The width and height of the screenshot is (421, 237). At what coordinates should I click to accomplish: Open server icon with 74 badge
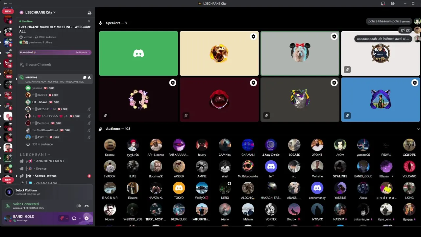click(x=8, y=63)
